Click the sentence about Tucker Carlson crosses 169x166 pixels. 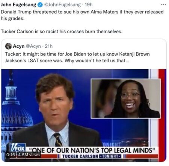pos(62,31)
